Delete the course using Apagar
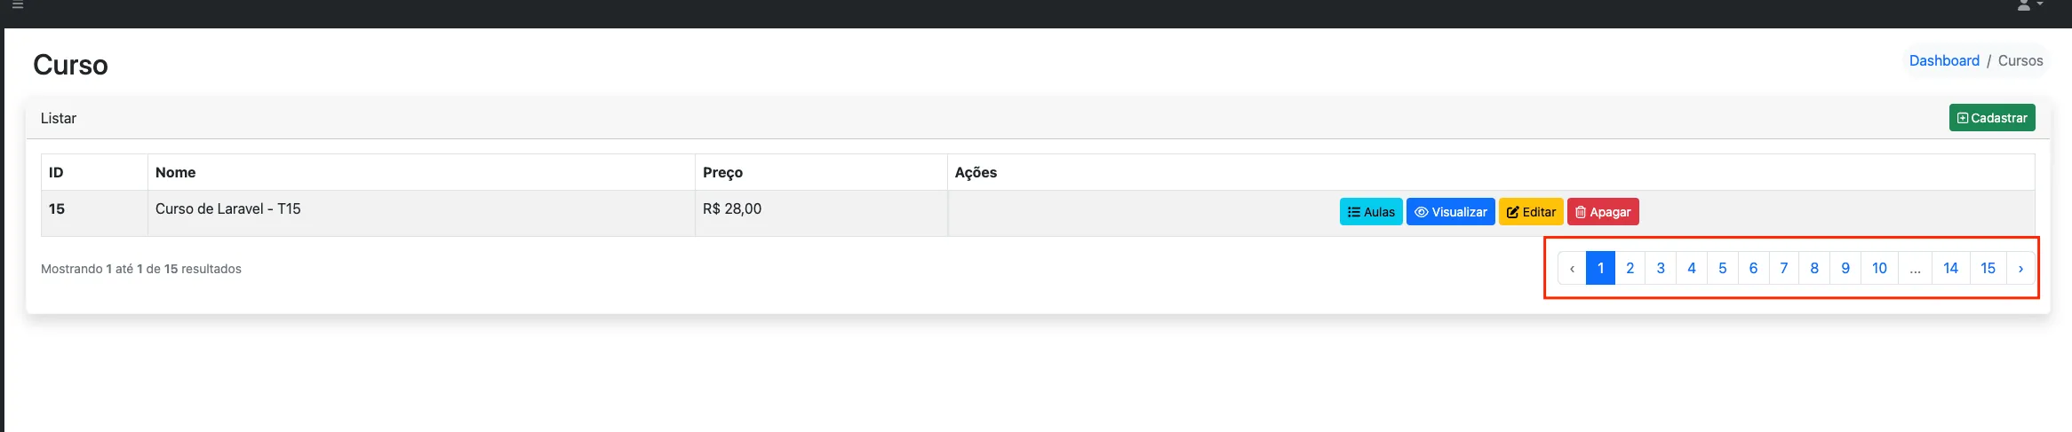Image resolution: width=2072 pixels, height=432 pixels. (x=1603, y=212)
